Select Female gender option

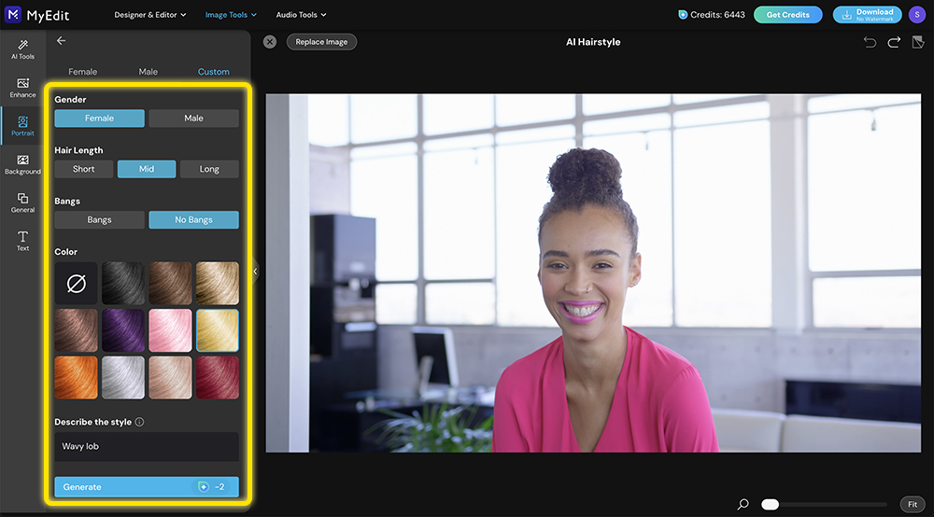pyautogui.click(x=100, y=119)
